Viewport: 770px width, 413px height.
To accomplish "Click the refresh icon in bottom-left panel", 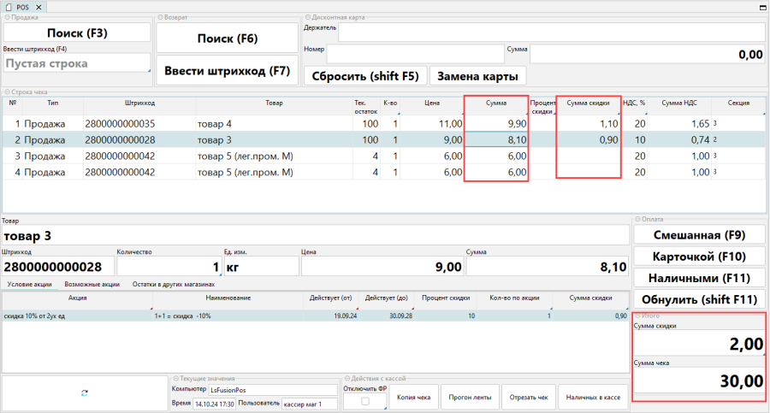I will 85,392.
